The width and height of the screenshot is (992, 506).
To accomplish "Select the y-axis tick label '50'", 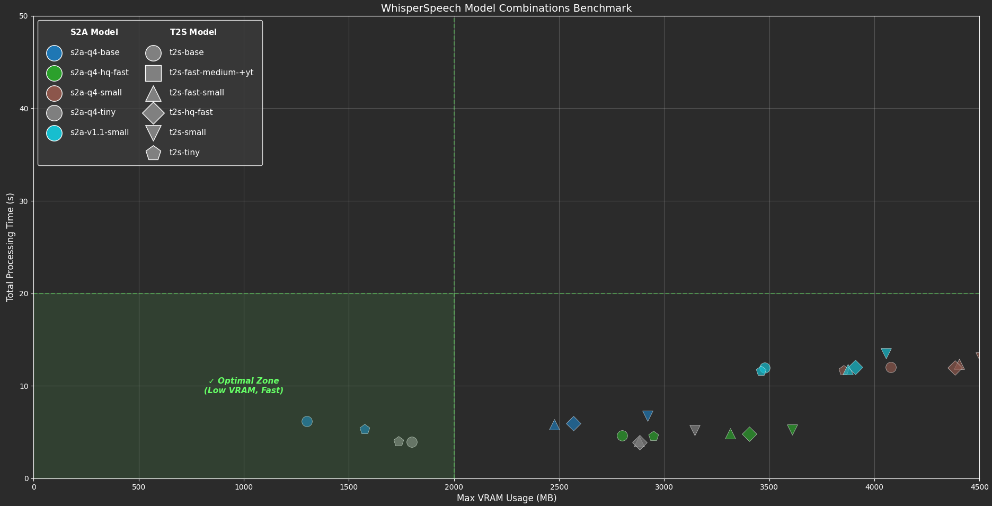I will (24, 16).
